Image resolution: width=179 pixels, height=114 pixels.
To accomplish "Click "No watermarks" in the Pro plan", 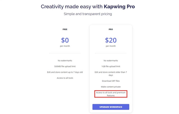I will pos(111,61).
